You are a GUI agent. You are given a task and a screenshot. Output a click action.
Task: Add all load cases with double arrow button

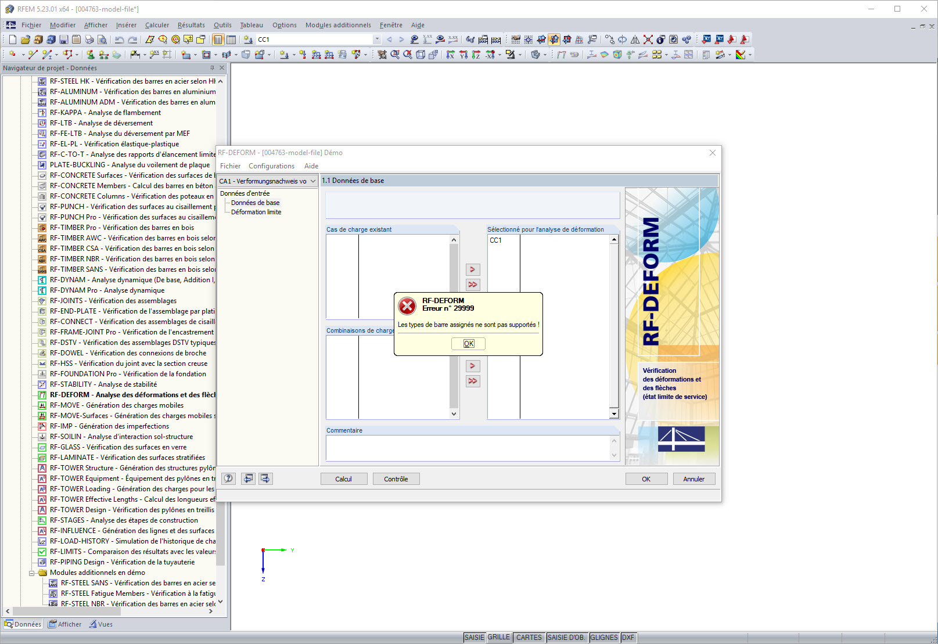point(473,285)
